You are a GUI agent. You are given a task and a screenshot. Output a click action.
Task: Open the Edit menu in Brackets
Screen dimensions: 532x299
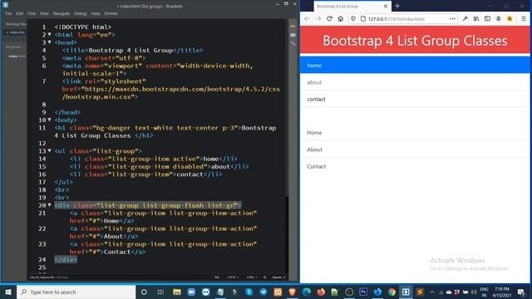coord(20,13)
